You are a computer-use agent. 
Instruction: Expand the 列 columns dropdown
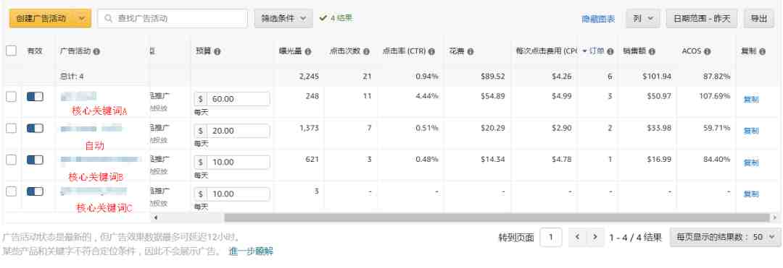[x=642, y=18]
